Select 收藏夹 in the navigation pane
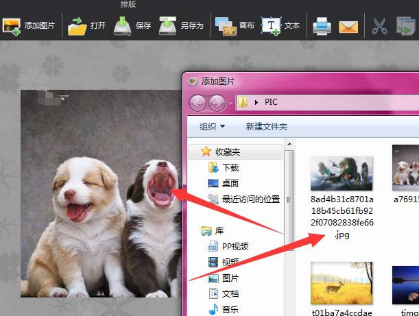The width and height of the screenshot is (419, 316). coord(235,151)
